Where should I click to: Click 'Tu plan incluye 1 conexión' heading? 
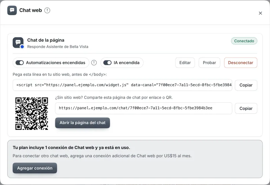[x=72, y=148]
